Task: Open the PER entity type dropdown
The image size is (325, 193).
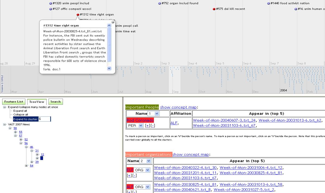Action: pyautogui.click(x=141, y=126)
